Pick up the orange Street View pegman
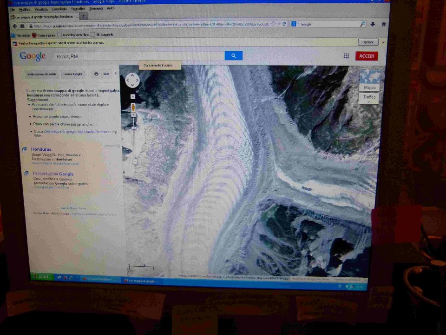446x335 pixels. (x=133, y=107)
